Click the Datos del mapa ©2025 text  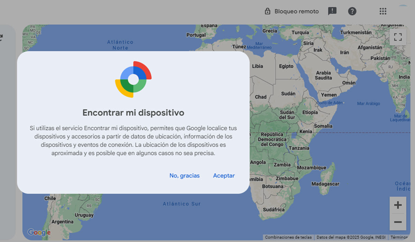click(x=351, y=237)
